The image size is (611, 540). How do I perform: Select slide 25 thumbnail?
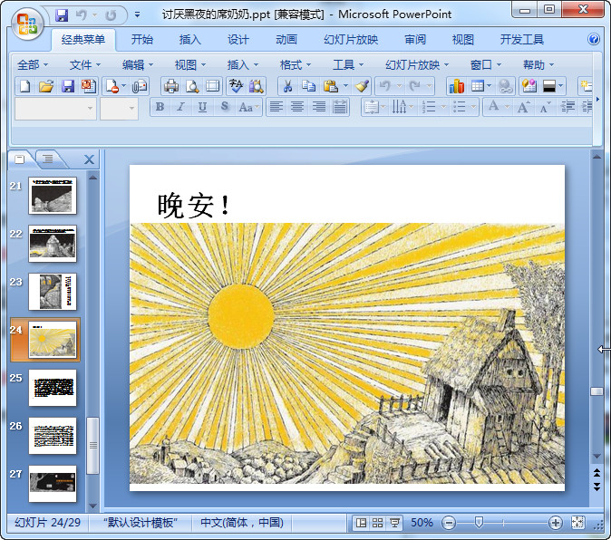[x=53, y=388]
